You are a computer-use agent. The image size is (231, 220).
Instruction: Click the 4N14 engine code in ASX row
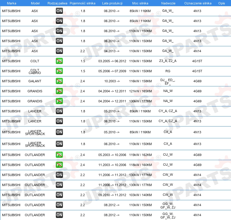pyautogui.click(x=197, y=51)
